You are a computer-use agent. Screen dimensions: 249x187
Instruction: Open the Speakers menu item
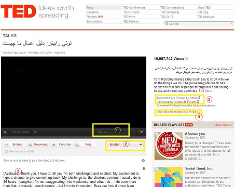[x=92, y=12]
